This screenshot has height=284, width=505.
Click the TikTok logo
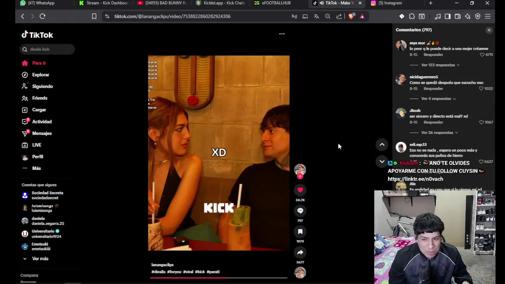coord(37,35)
